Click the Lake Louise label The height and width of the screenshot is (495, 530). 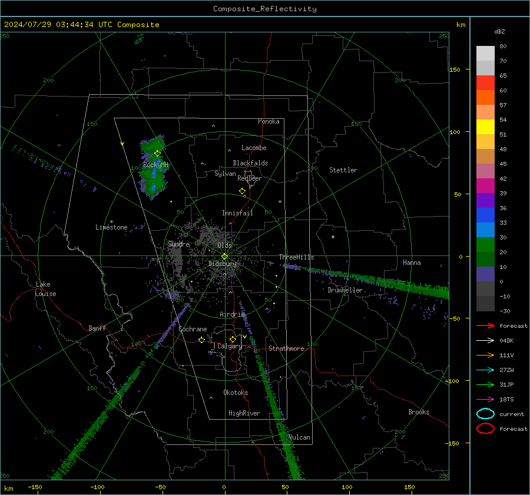pyautogui.click(x=45, y=289)
